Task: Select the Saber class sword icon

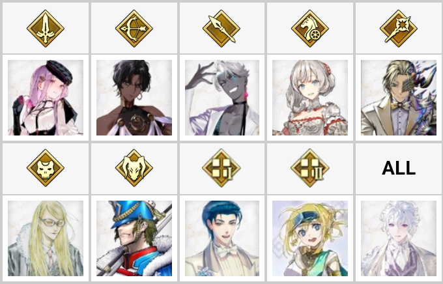Action: point(46,29)
